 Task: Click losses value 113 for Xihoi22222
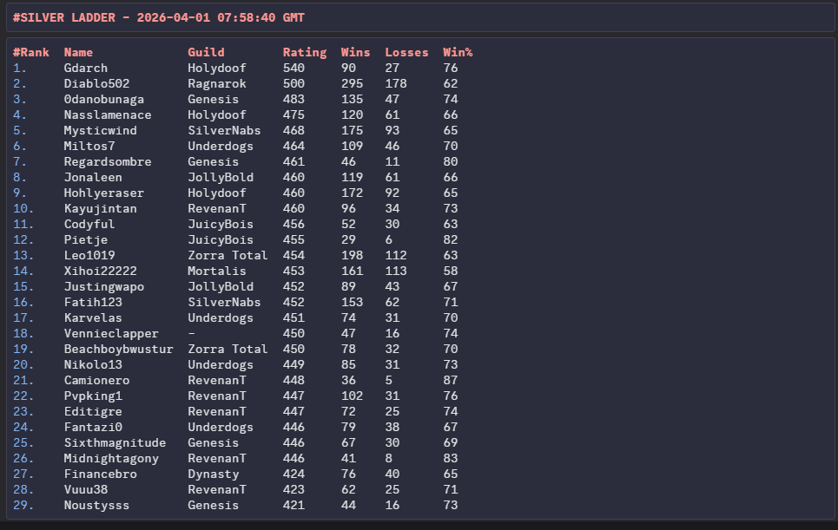coord(395,271)
